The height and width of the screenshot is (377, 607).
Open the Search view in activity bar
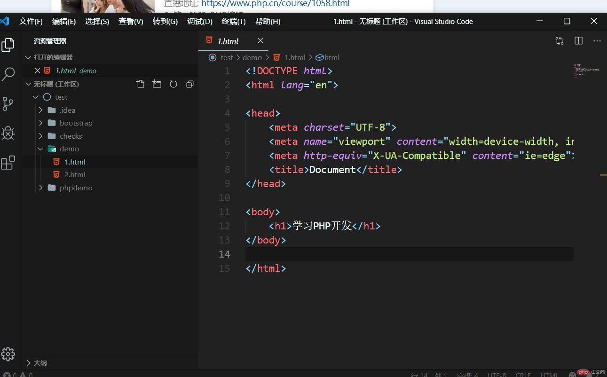pos(8,74)
